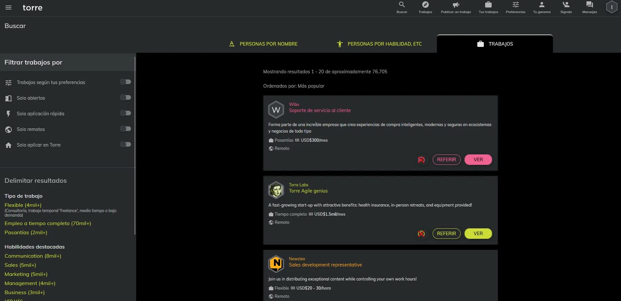Viewport: 621px width, 301px height.
Task: Click the door icon beside Solo abiertos
Action: [8, 98]
